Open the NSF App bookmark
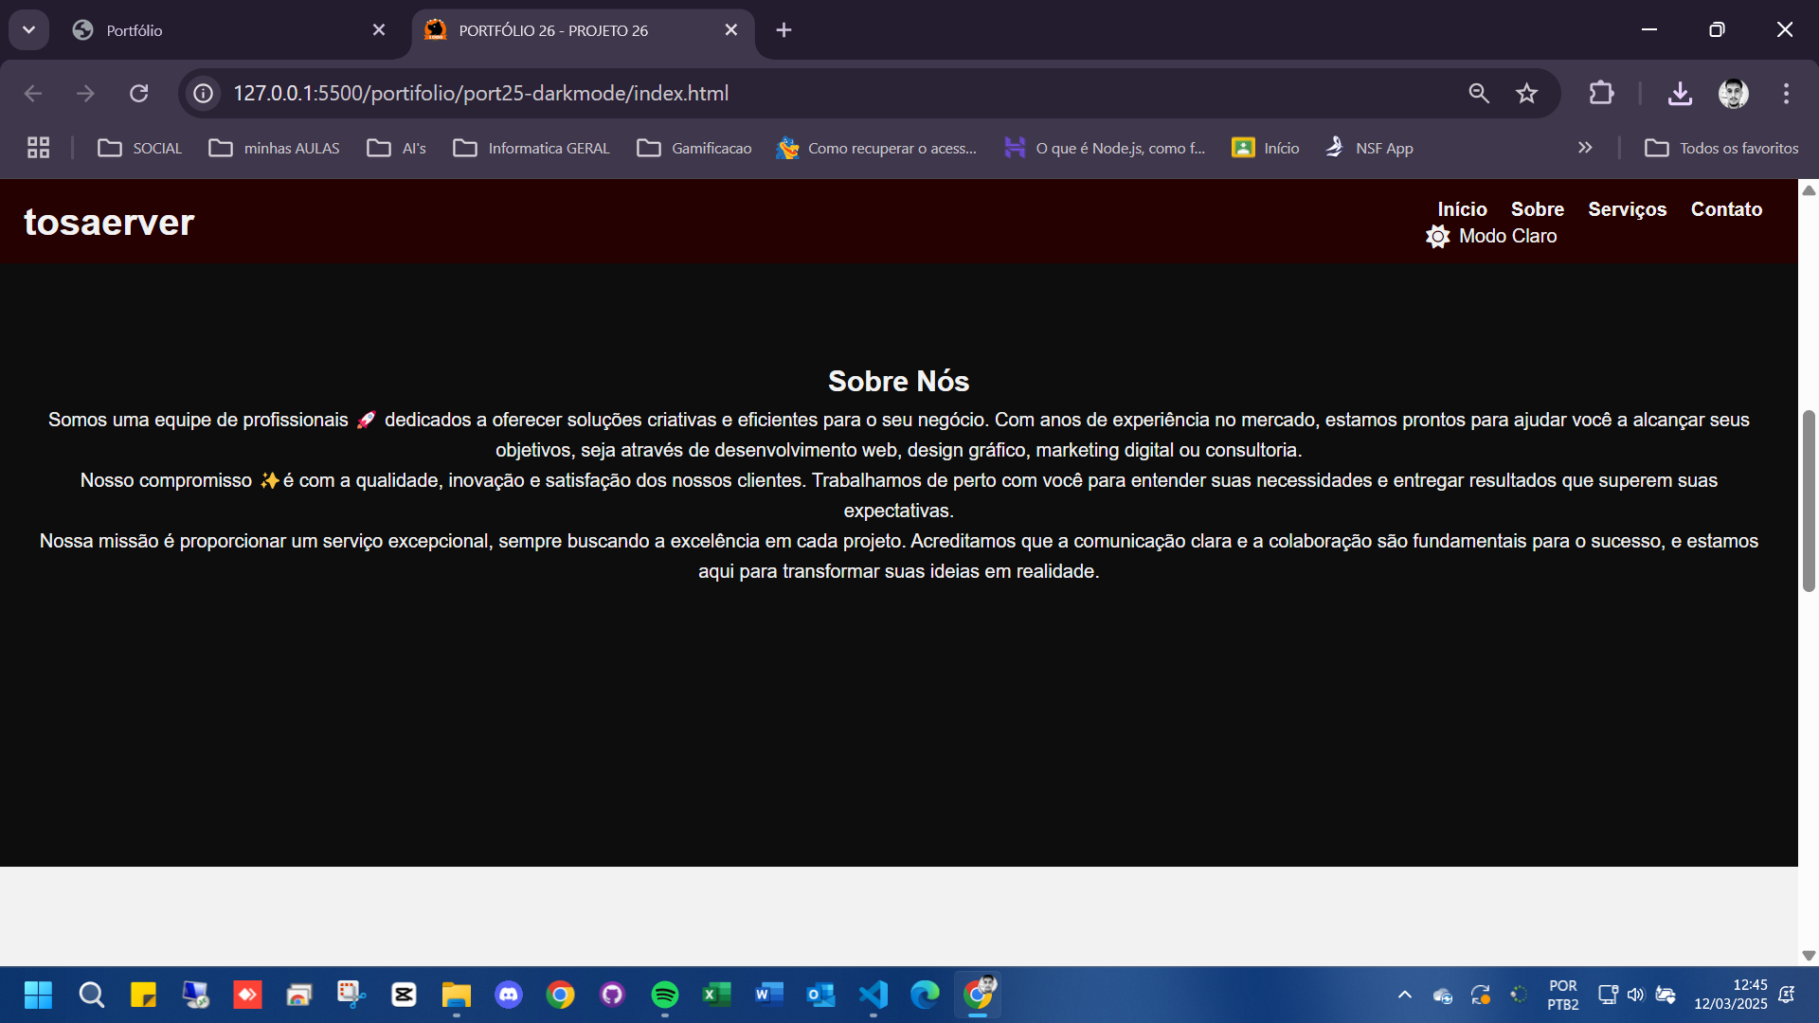The width and height of the screenshot is (1819, 1023). coord(1369,148)
